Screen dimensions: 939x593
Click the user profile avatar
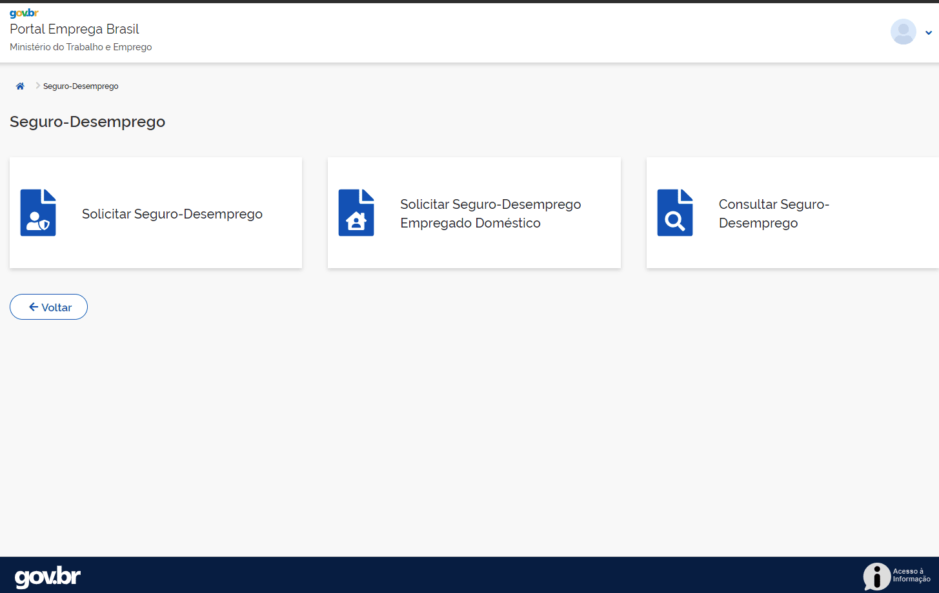coord(903,32)
